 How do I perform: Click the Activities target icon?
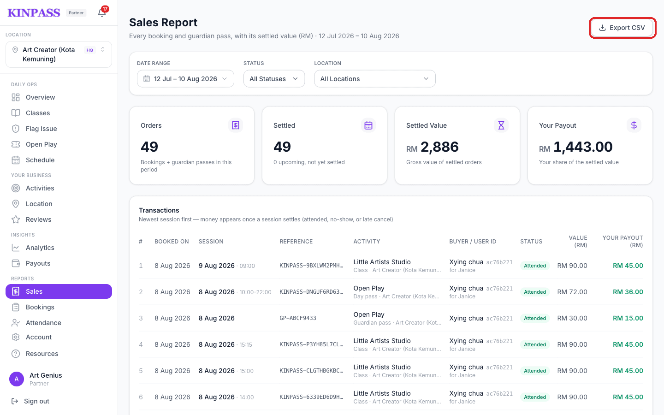(x=16, y=188)
